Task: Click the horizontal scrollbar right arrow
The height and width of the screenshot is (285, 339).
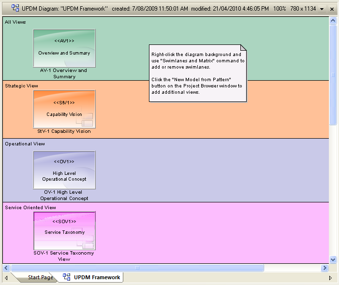Action: click(x=324, y=268)
